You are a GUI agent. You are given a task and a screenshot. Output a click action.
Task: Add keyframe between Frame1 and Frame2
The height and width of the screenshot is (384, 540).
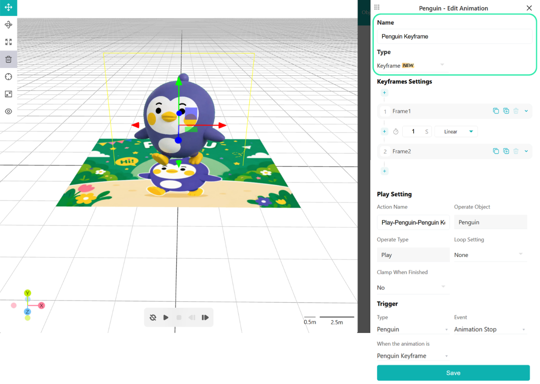point(384,132)
